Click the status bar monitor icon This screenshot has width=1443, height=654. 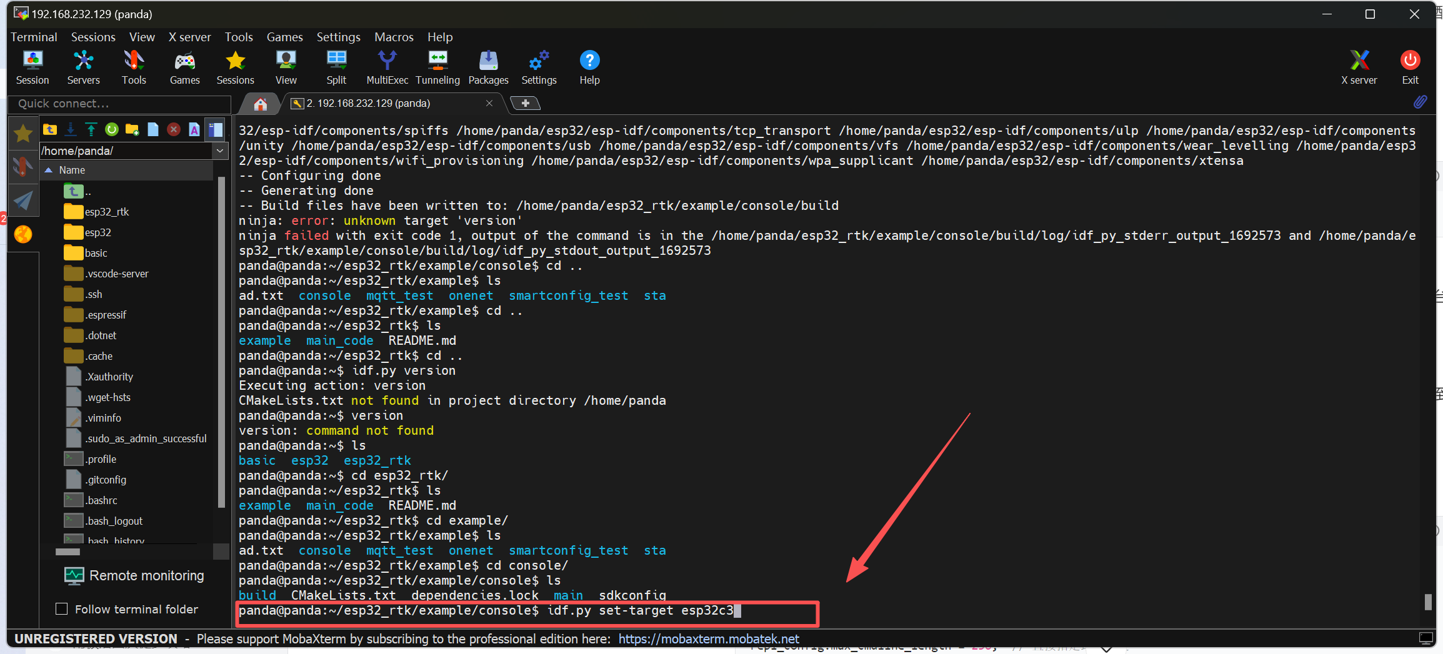[x=1426, y=638]
